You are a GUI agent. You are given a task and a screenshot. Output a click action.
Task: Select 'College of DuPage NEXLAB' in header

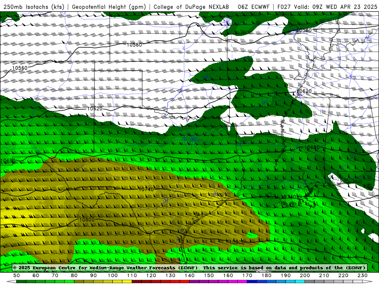191,7
